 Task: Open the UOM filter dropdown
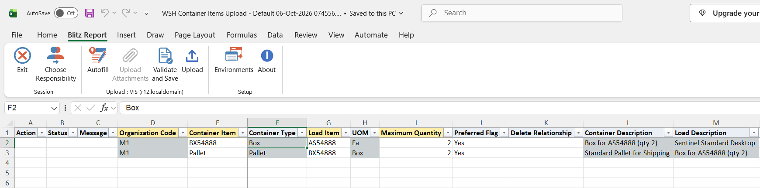coord(374,133)
